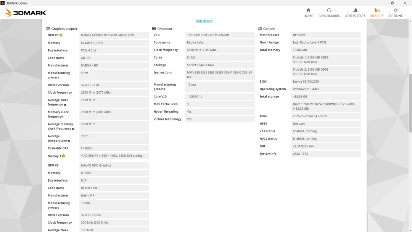Click the Virtual Technology Yes value

tap(220, 119)
